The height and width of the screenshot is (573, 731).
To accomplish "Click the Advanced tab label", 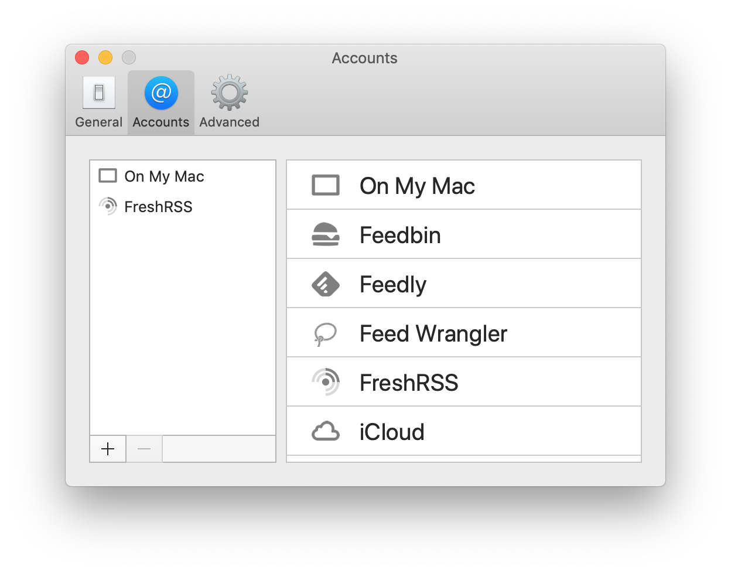I will pos(230,122).
